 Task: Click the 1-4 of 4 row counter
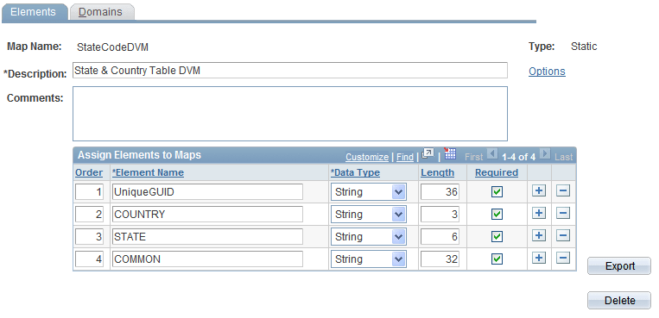coord(518,157)
